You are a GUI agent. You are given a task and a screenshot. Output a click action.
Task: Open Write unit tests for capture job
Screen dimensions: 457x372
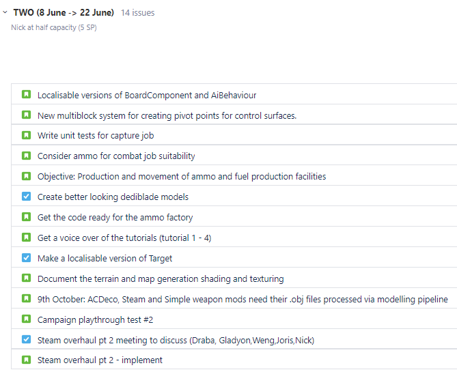click(96, 136)
